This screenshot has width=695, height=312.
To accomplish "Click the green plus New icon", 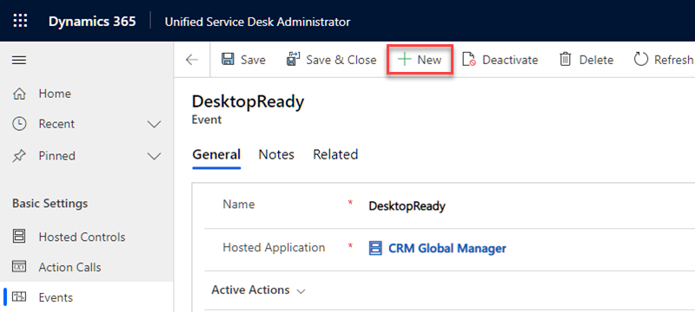I will (x=404, y=60).
